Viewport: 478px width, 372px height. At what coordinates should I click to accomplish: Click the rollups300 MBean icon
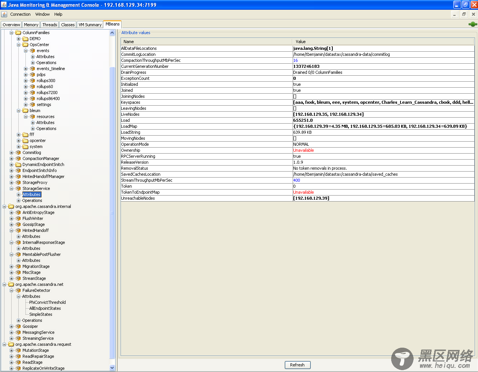tap(33, 81)
